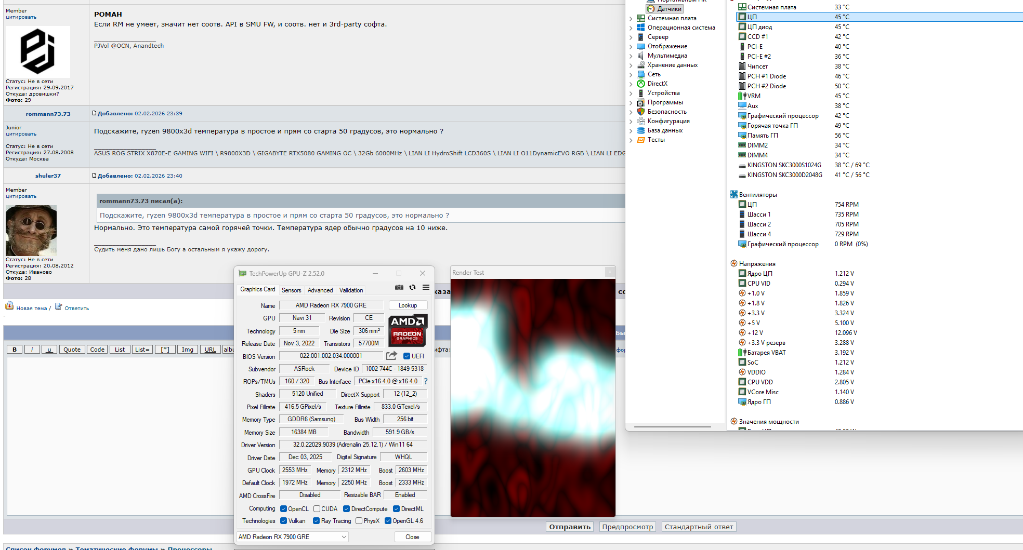1023x550 pixels.
Task: Click the Bold (B) formatting button
Action: click(15, 350)
